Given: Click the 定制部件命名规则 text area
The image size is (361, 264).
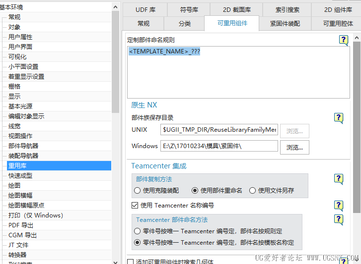Looking at the screenshot, I should (x=238, y=72).
